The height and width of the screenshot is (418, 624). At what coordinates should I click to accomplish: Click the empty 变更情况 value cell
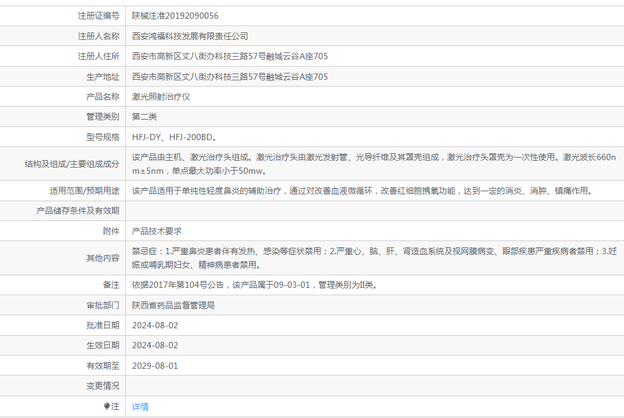point(374,386)
